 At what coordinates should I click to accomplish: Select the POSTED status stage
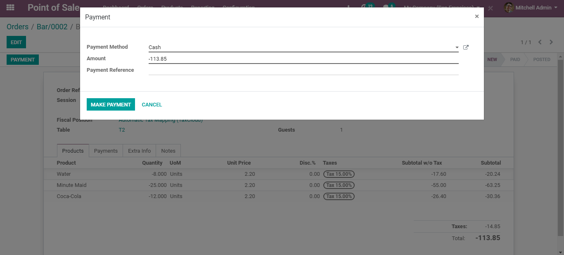coord(541,59)
